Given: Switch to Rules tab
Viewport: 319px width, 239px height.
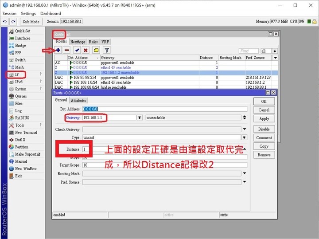Looking at the screenshot, I should pos(93,42).
